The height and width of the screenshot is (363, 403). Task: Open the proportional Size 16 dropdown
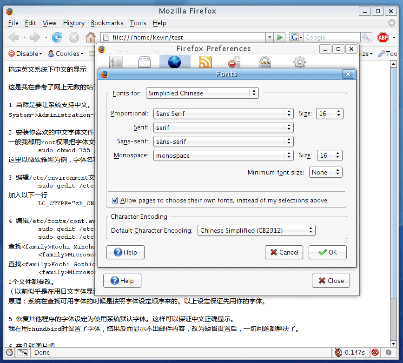click(330, 114)
